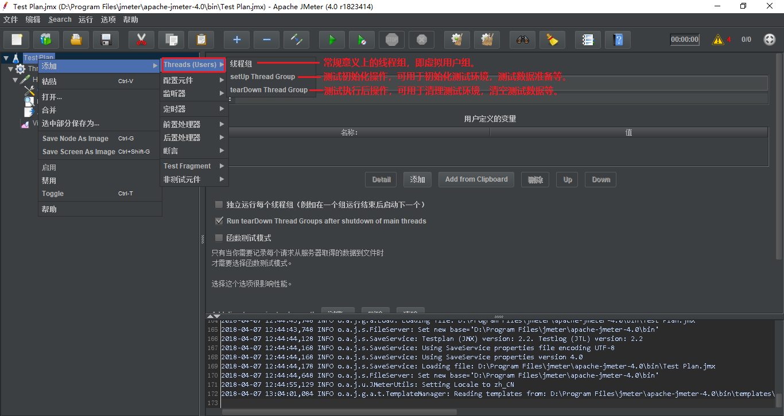This screenshot has width=784, height=416.
Task: Expand the 配置元件 submenu
Action: (194, 80)
